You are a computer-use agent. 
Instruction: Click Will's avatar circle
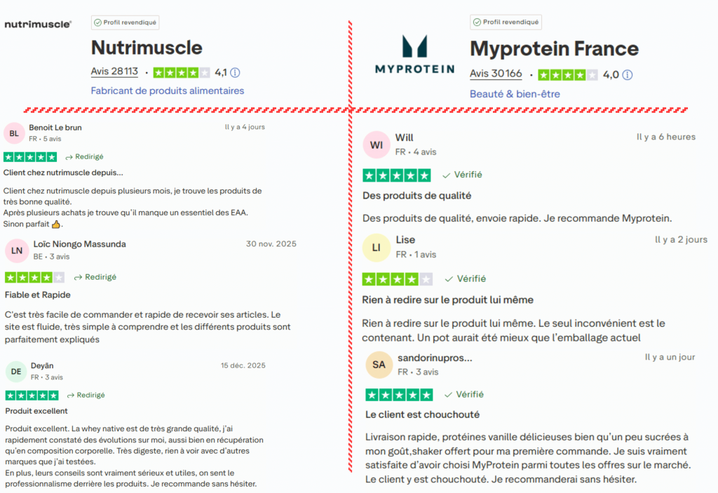(377, 144)
